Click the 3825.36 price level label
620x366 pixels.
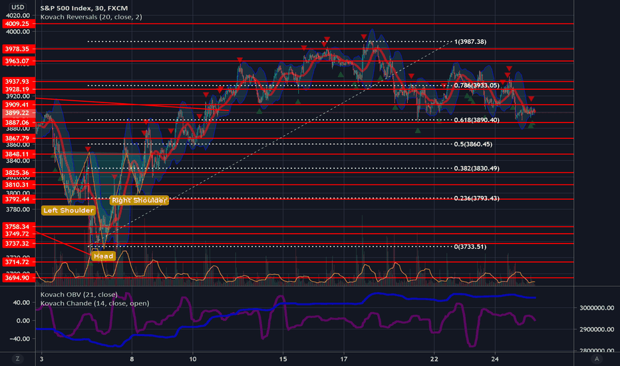[x=19, y=172]
